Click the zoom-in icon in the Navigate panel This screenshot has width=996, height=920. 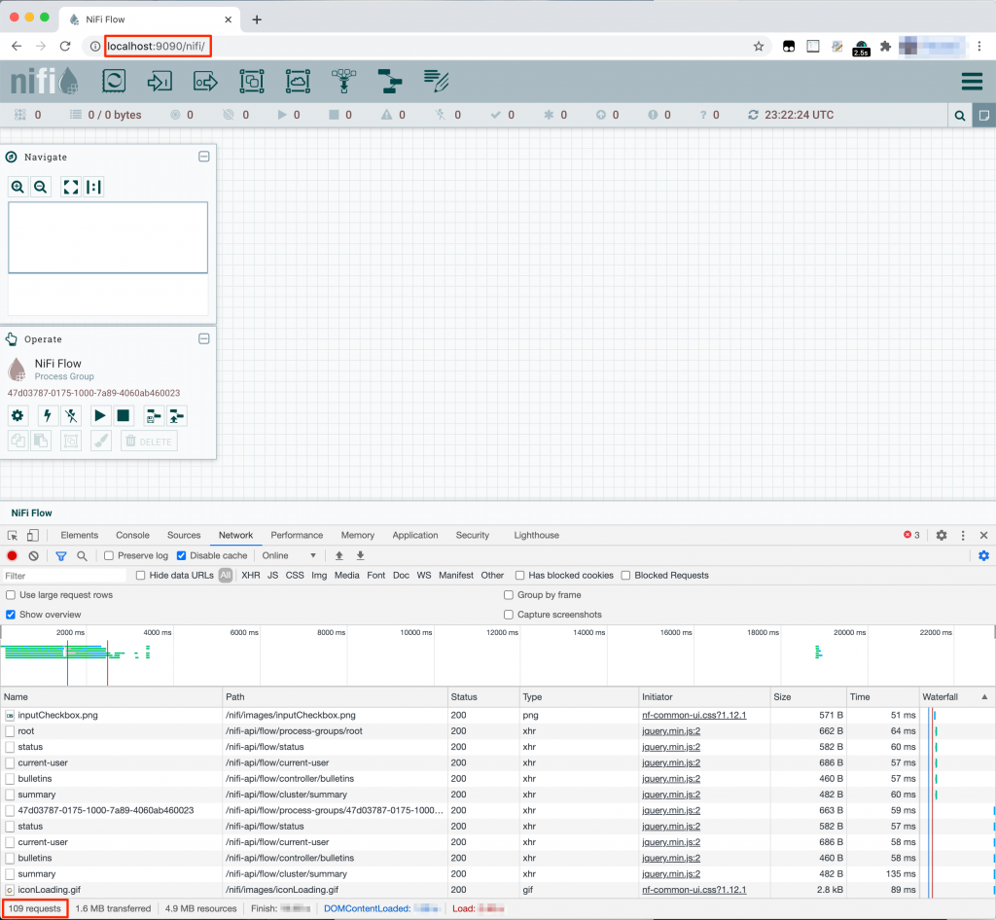(18, 187)
